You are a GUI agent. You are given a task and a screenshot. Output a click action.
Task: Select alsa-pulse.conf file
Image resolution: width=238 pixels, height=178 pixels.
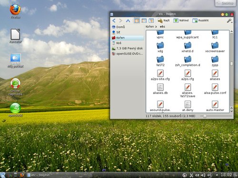215,89
